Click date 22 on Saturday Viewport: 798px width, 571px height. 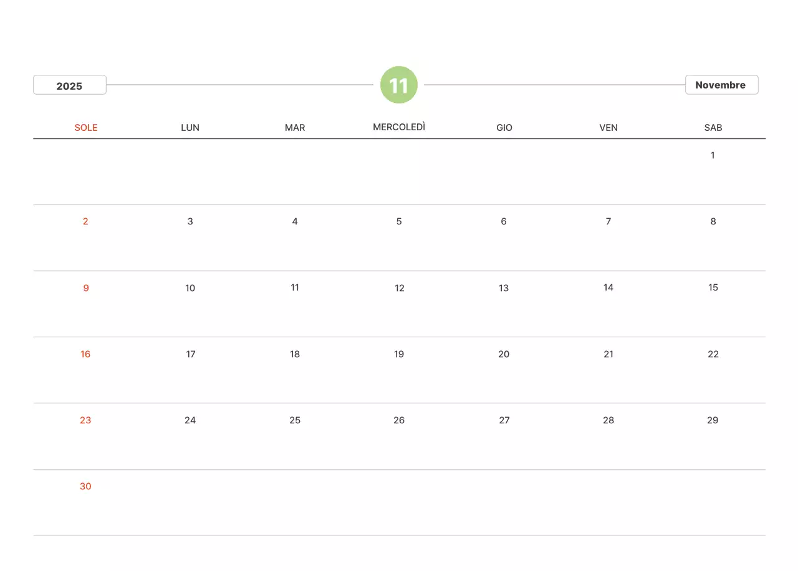(x=713, y=354)
